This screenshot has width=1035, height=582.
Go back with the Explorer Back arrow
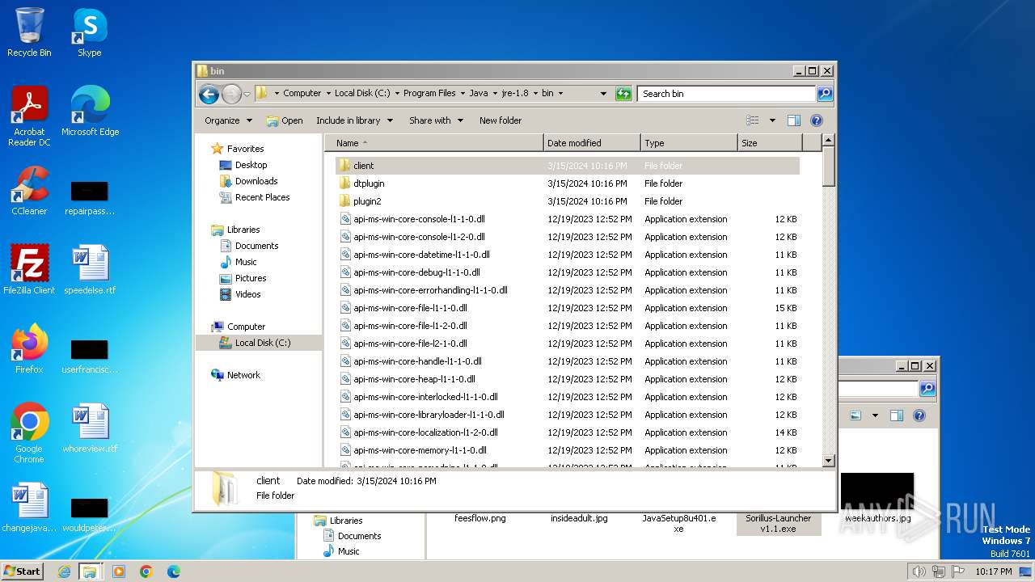(209, 94)
